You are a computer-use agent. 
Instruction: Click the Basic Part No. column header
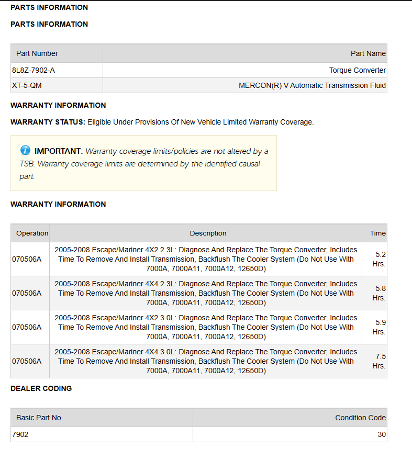tap(39, 418)
